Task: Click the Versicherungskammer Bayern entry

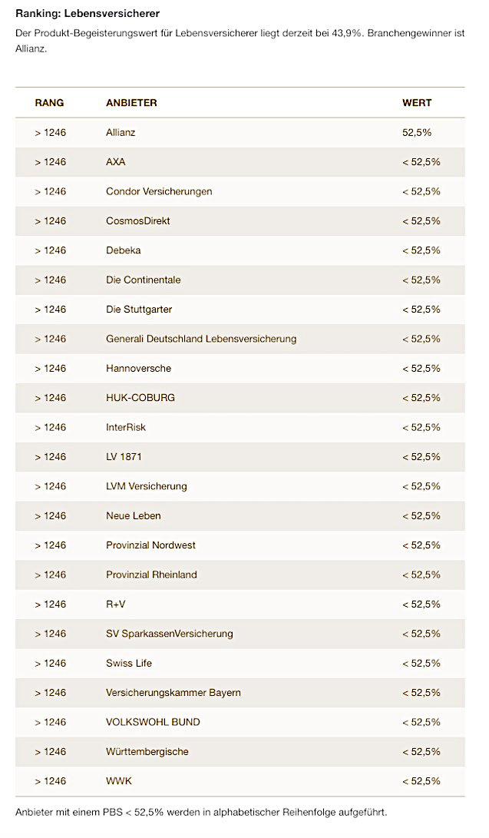Action: [173, 693]
